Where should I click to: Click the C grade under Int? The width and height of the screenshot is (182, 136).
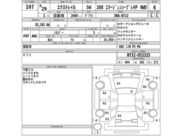point(157,15)
